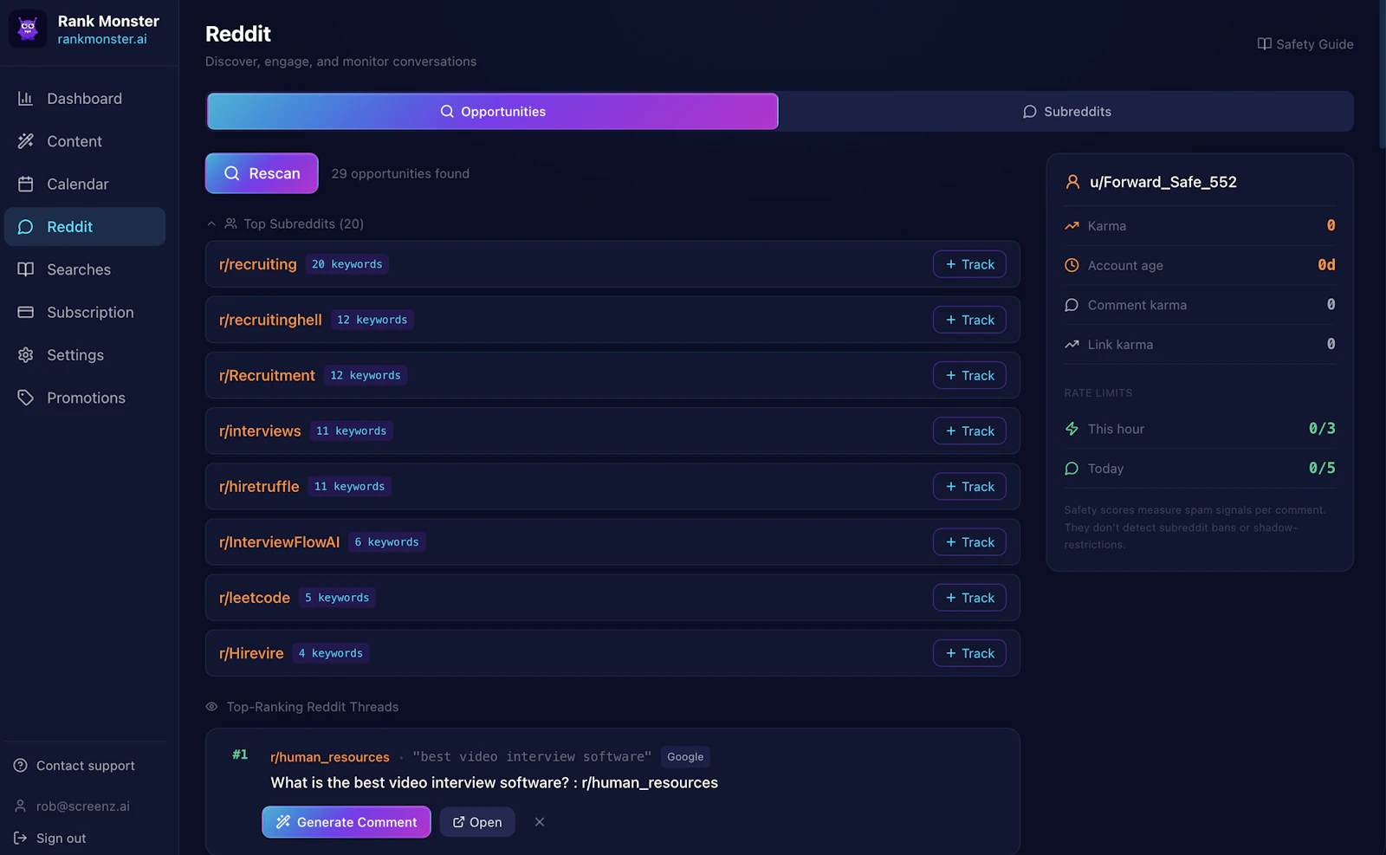Dismiss the r/human_resources thread with X
Screen dimensions: 1386x855
tap(540, 822)
